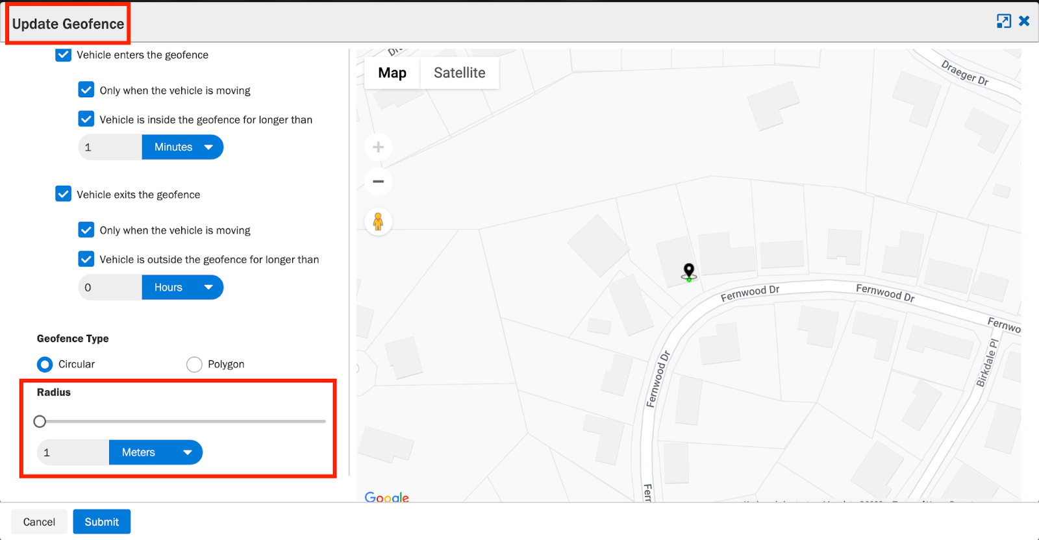Click the Cancel button
Viewport: 1039px width, 540px height.
pyautogui.click(x=39, y=522)
